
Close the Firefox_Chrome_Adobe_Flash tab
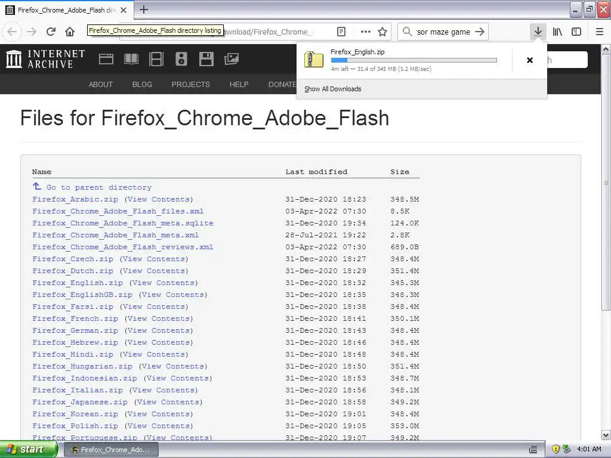pyautogui.click(x=124, y=10)
